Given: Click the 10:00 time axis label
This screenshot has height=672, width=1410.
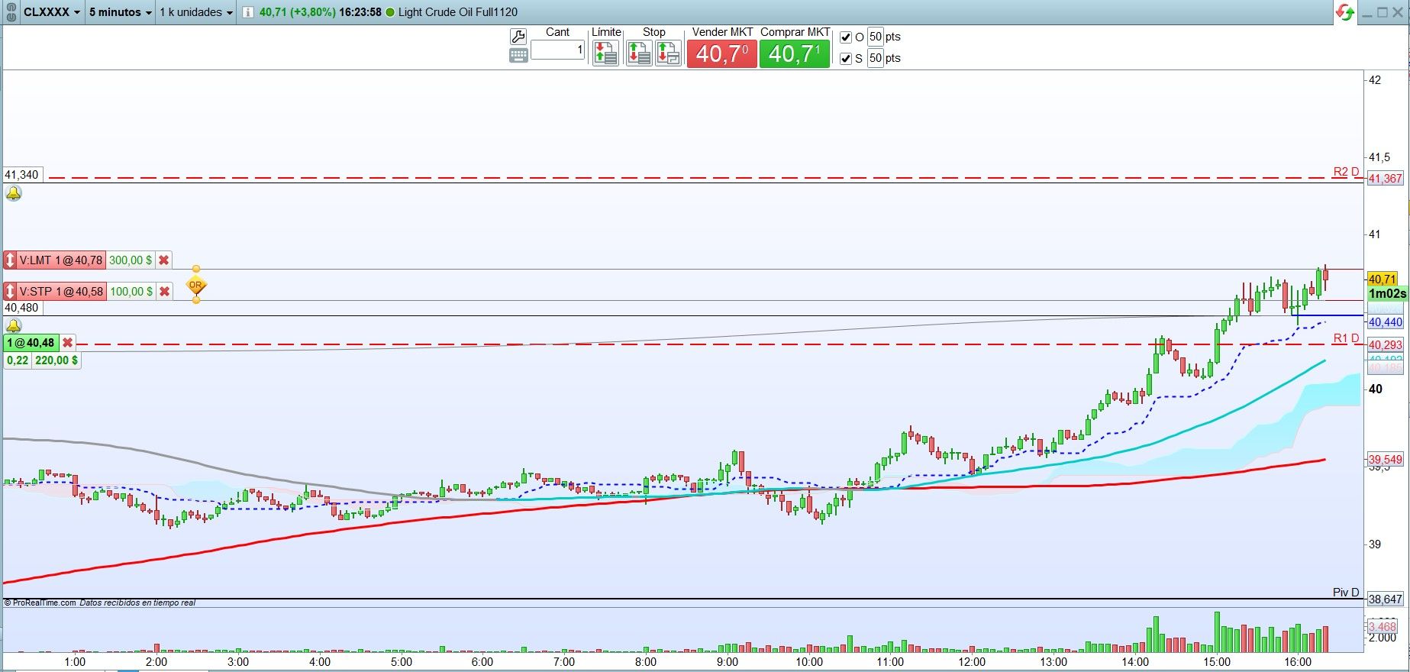Looking at the screenshot, I should [x=809, y=662].
